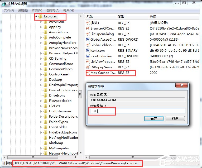Select the MyComputer folder icon
Viewport: 202px width, 168px height.
click(x=45, y=148)
